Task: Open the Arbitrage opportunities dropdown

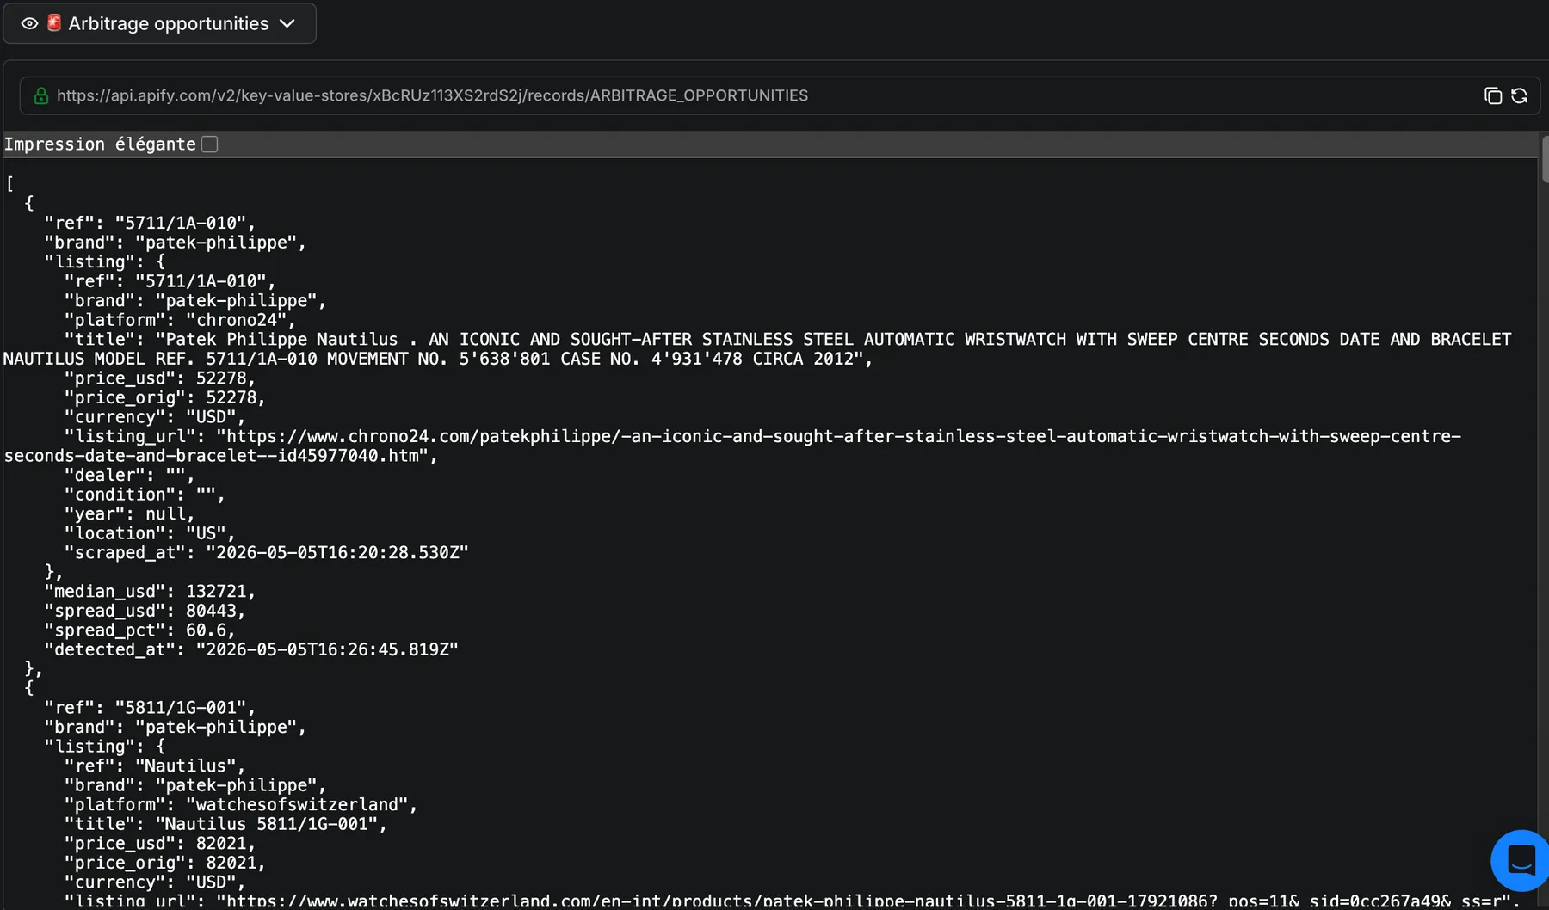Action: [159, 23]
